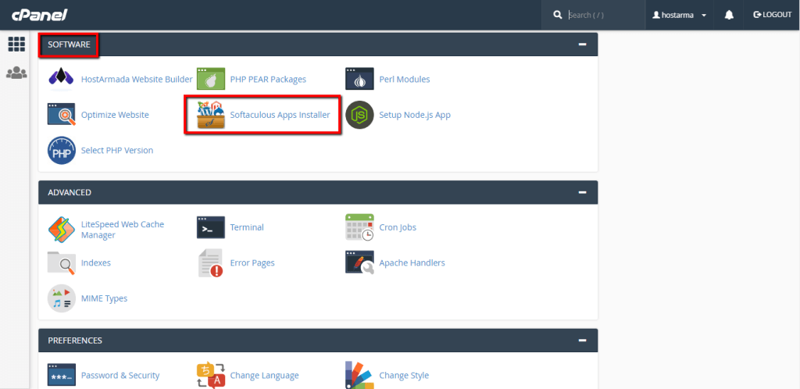
Task: Open the MIME Types link
Action: pos(104,298)
